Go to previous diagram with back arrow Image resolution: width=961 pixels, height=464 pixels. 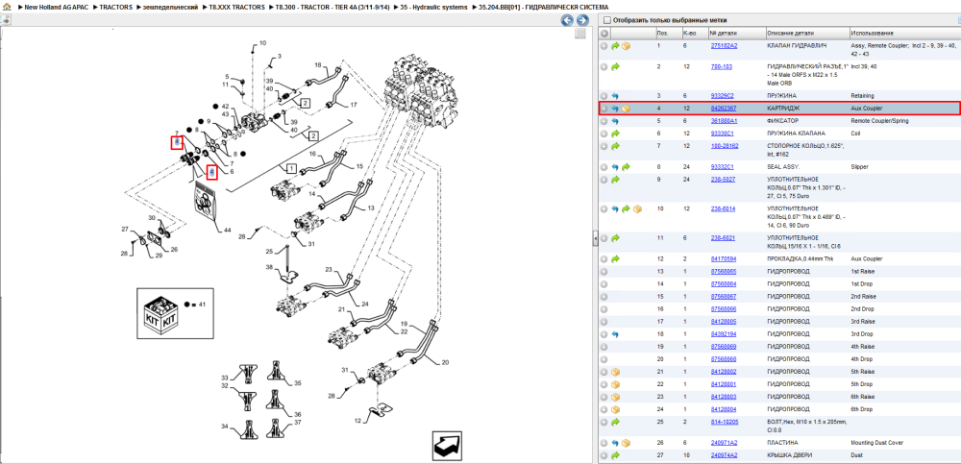[567, 20]
